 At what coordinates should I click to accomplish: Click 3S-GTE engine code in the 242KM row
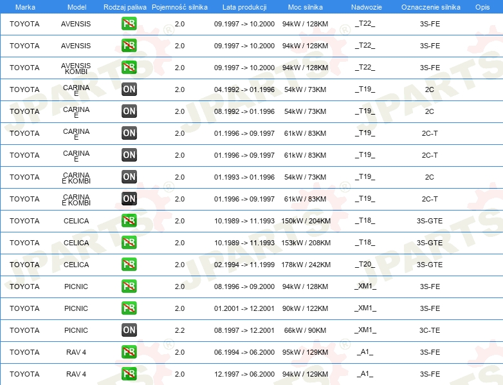point(430,265)
